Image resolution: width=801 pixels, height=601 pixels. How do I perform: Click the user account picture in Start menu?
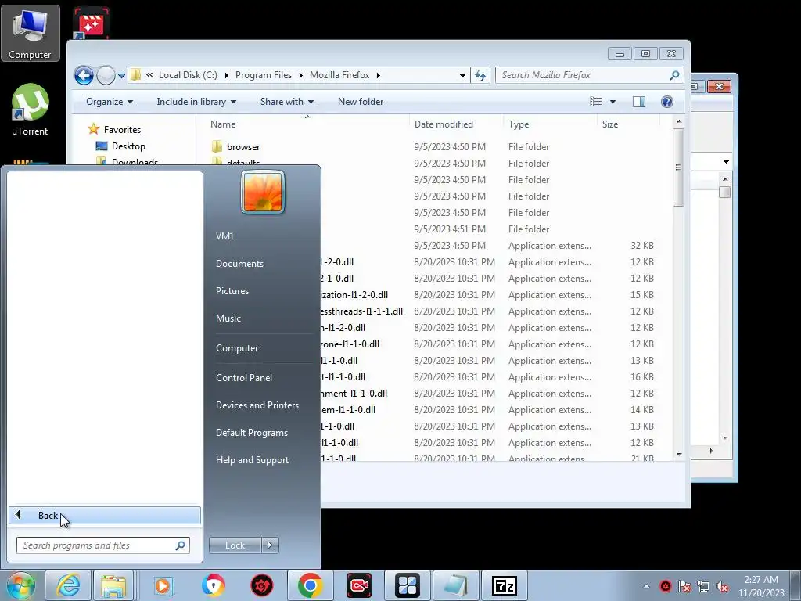pyautogui.click(x=263, y=193)
